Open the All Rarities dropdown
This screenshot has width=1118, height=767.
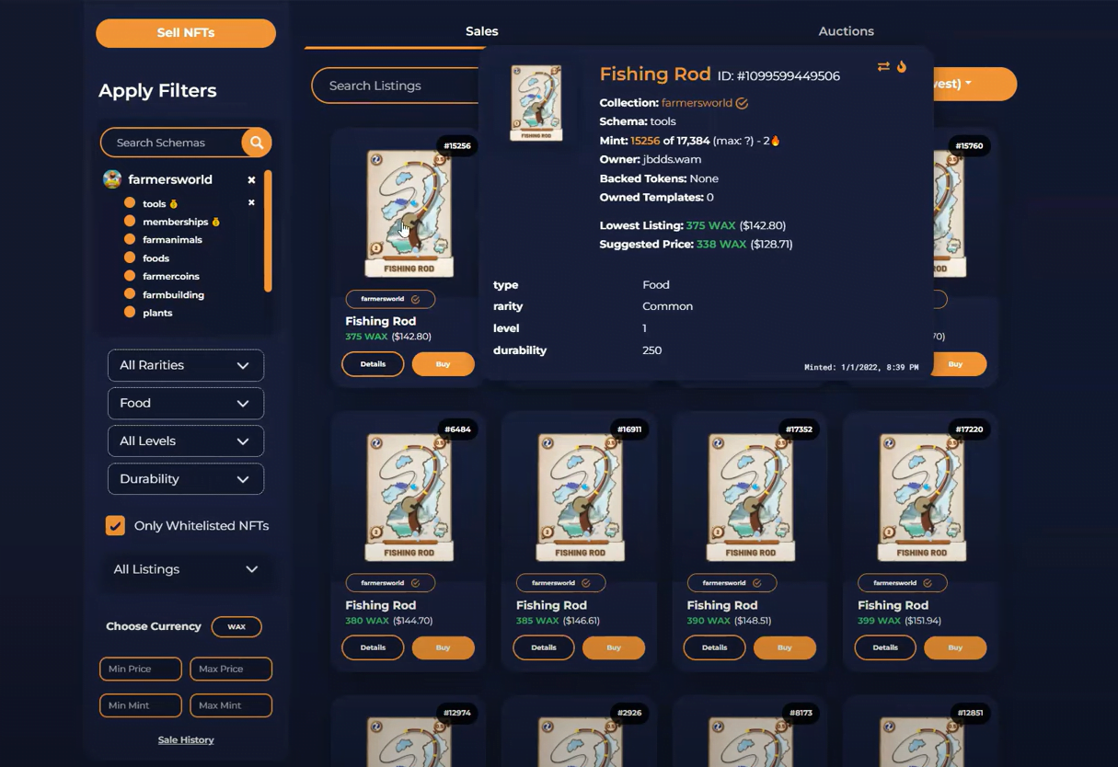pos(185,365)
